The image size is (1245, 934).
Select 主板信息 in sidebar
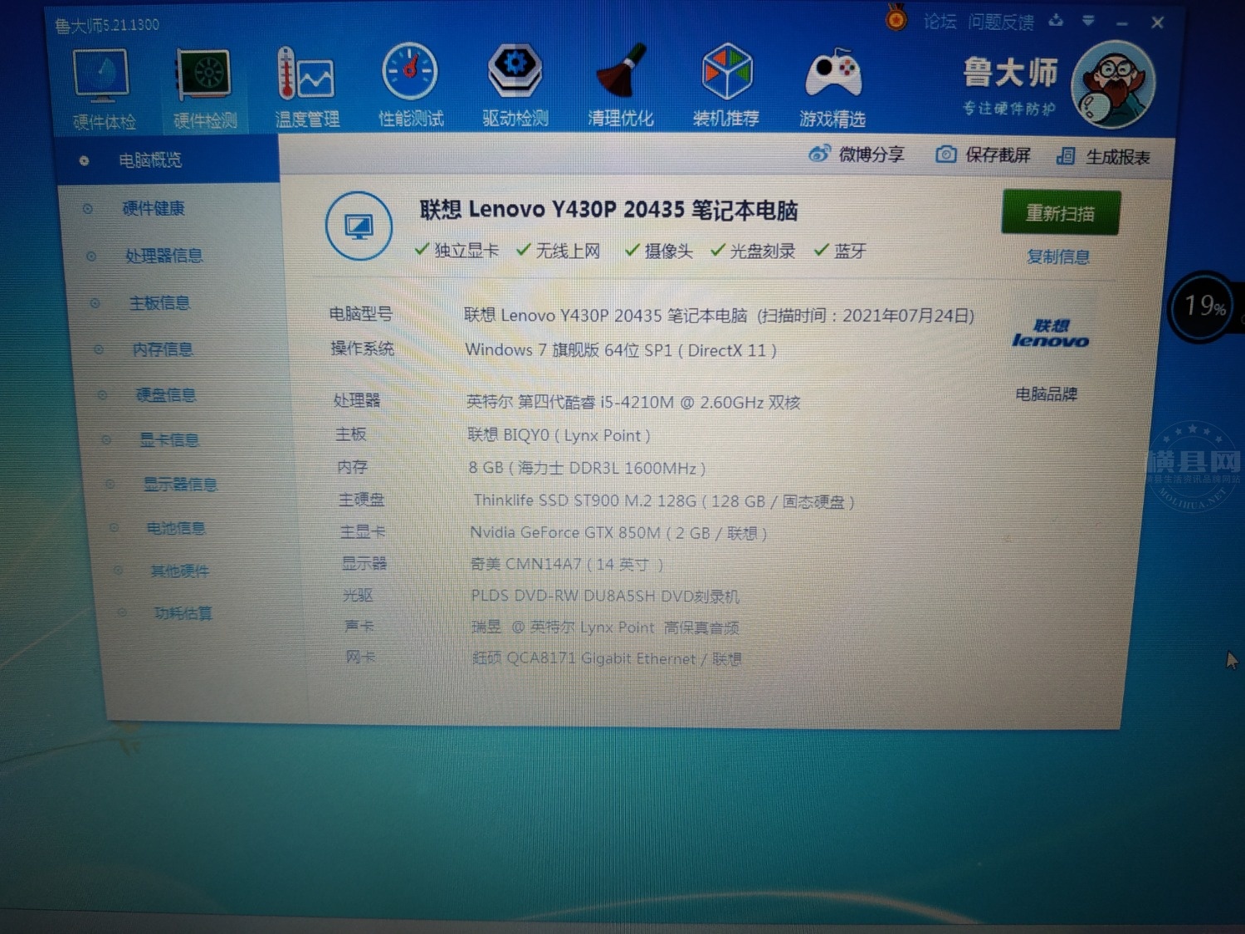point(159,303)
